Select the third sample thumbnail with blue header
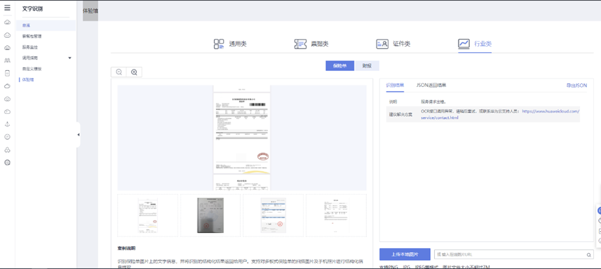 pyautogui.click(x=273, y=215)
